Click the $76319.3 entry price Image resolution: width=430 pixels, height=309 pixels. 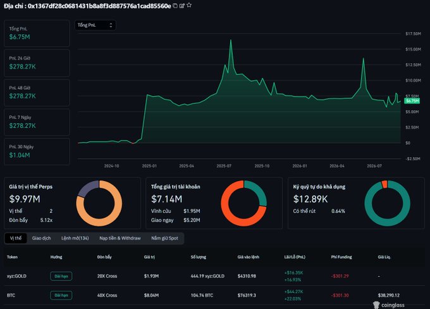point(247,295)
